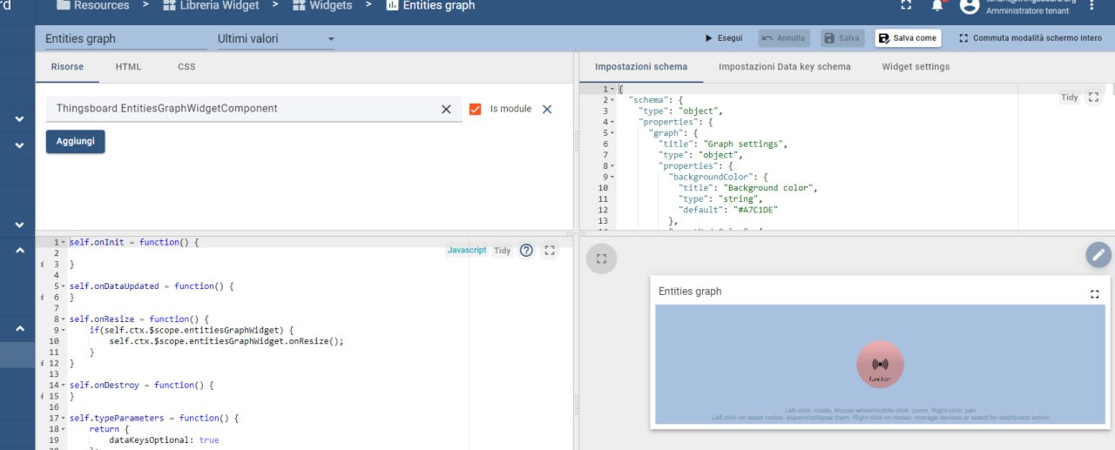This screenshot has width=1115, height=450.
Task: Click the Entities graph title in preview card
Action: pyautogui.click(x=690, y=292)
